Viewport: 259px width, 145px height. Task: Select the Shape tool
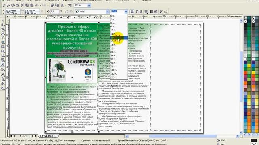click(x=3, y=25)
